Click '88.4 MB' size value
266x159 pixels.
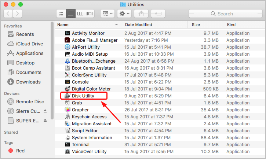click(x=209, y=137)
